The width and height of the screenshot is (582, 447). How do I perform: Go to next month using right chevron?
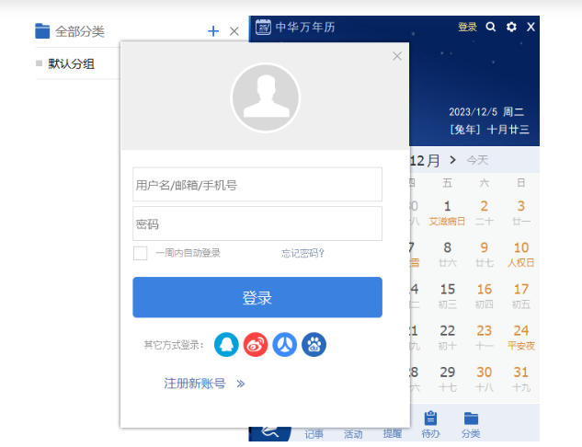click(452, 160)
